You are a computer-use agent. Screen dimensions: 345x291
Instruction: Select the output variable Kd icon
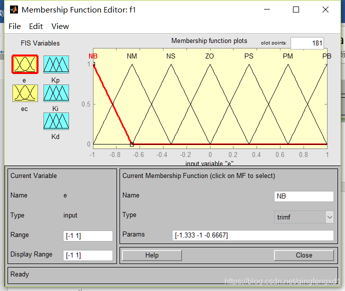pos(56,121)
